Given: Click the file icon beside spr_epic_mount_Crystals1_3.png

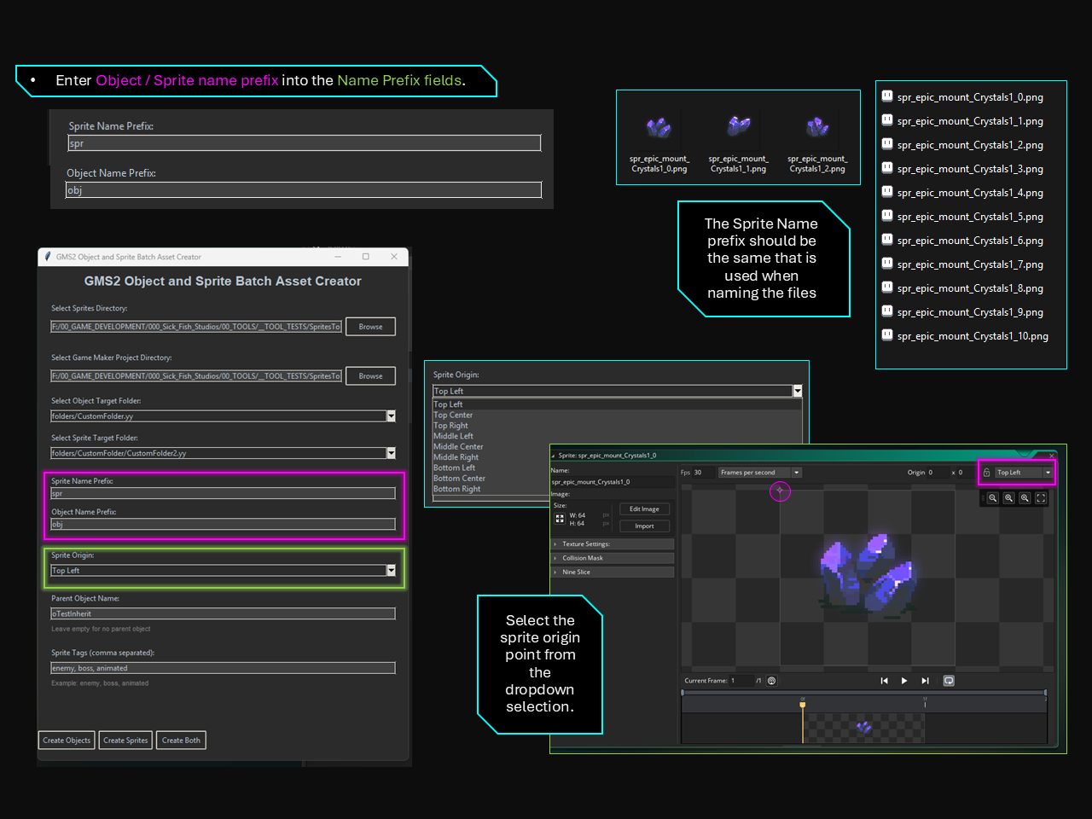Looking at the screenshot, I should 887,168.
